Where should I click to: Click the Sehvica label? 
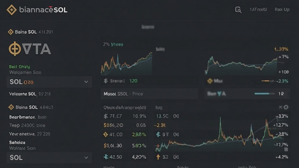[17, 142]
